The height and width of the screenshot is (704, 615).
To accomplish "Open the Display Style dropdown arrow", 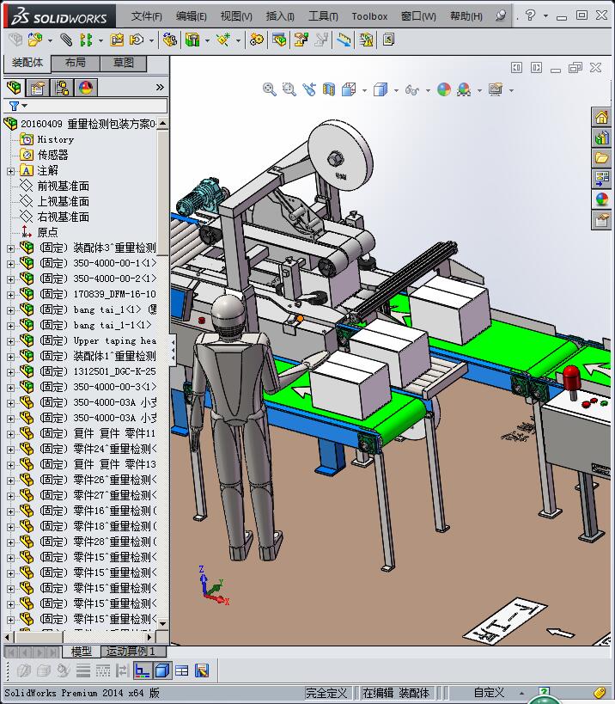I will click(x=396, y=90).
